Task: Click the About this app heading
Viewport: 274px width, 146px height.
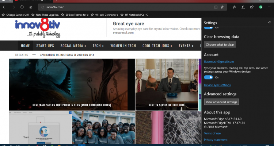Action: point(217,112)
